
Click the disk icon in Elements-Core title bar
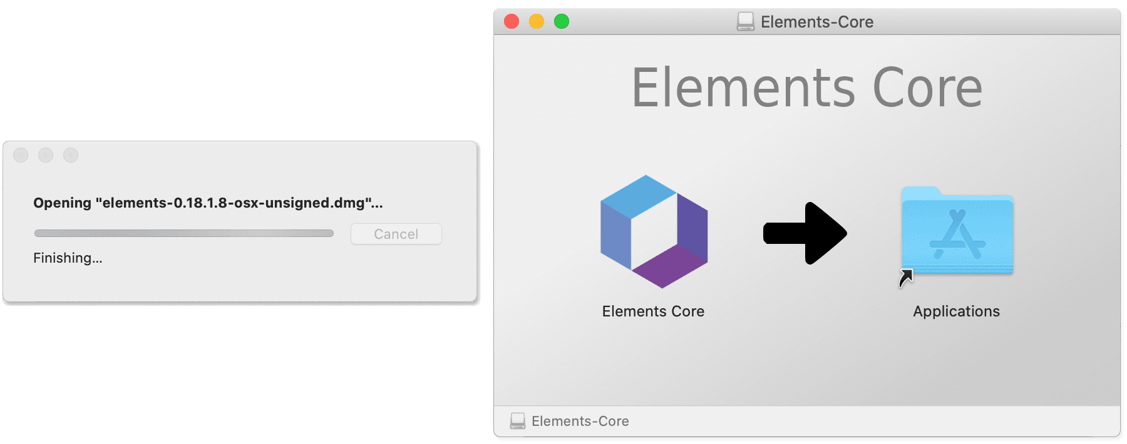pos(745,22)
